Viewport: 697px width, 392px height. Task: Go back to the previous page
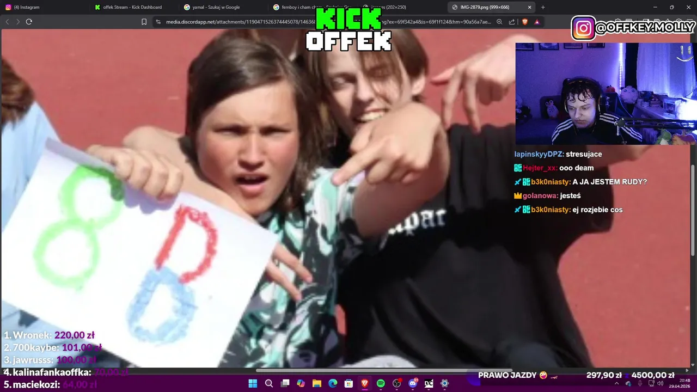[x=7, y=22]
